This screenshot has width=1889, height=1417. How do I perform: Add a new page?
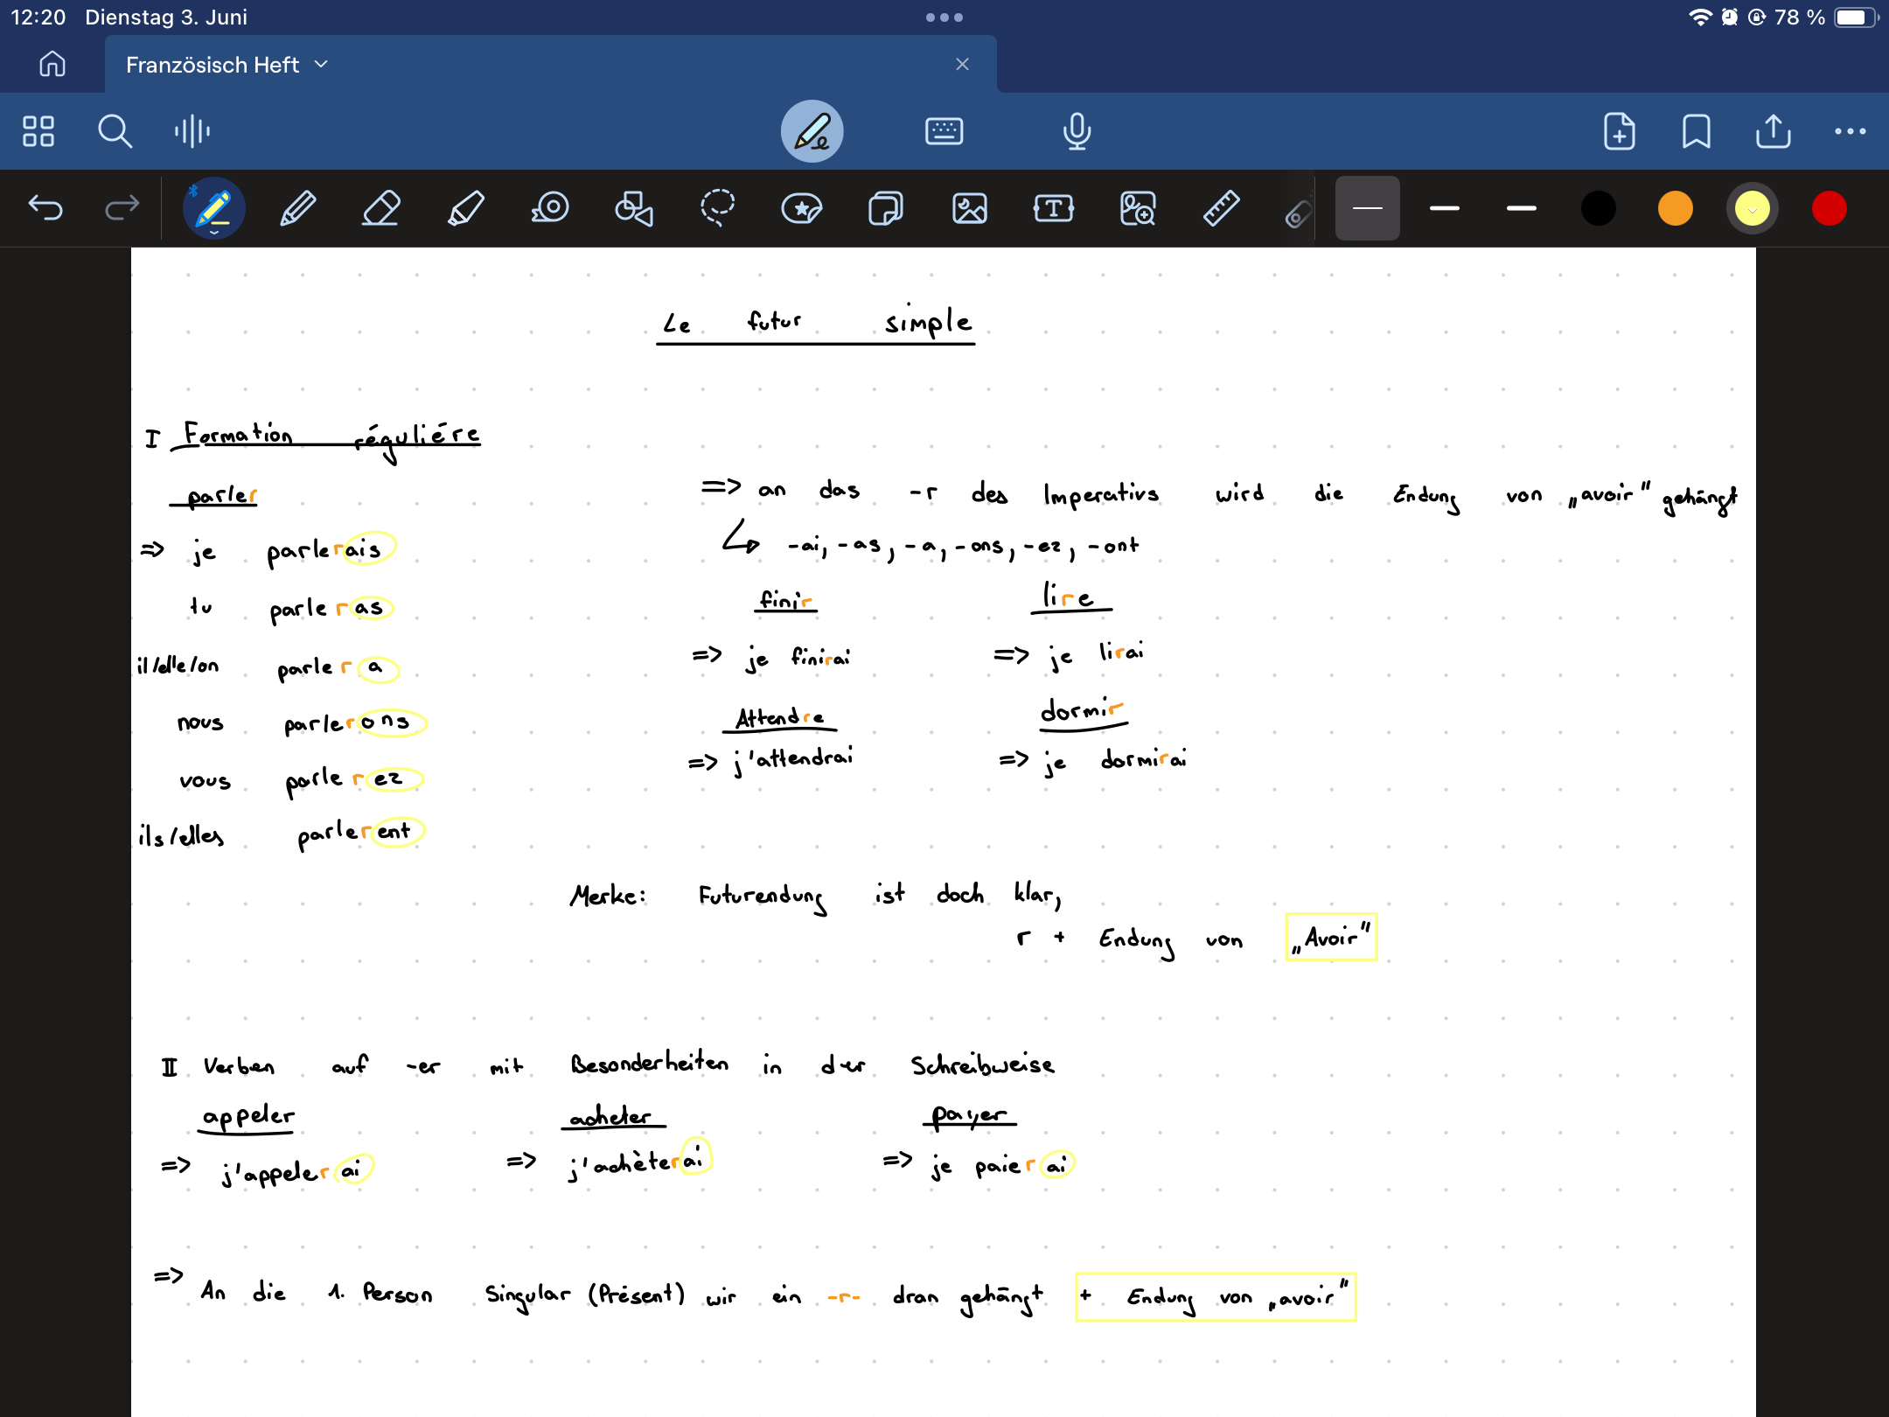tap(1620, 131)
